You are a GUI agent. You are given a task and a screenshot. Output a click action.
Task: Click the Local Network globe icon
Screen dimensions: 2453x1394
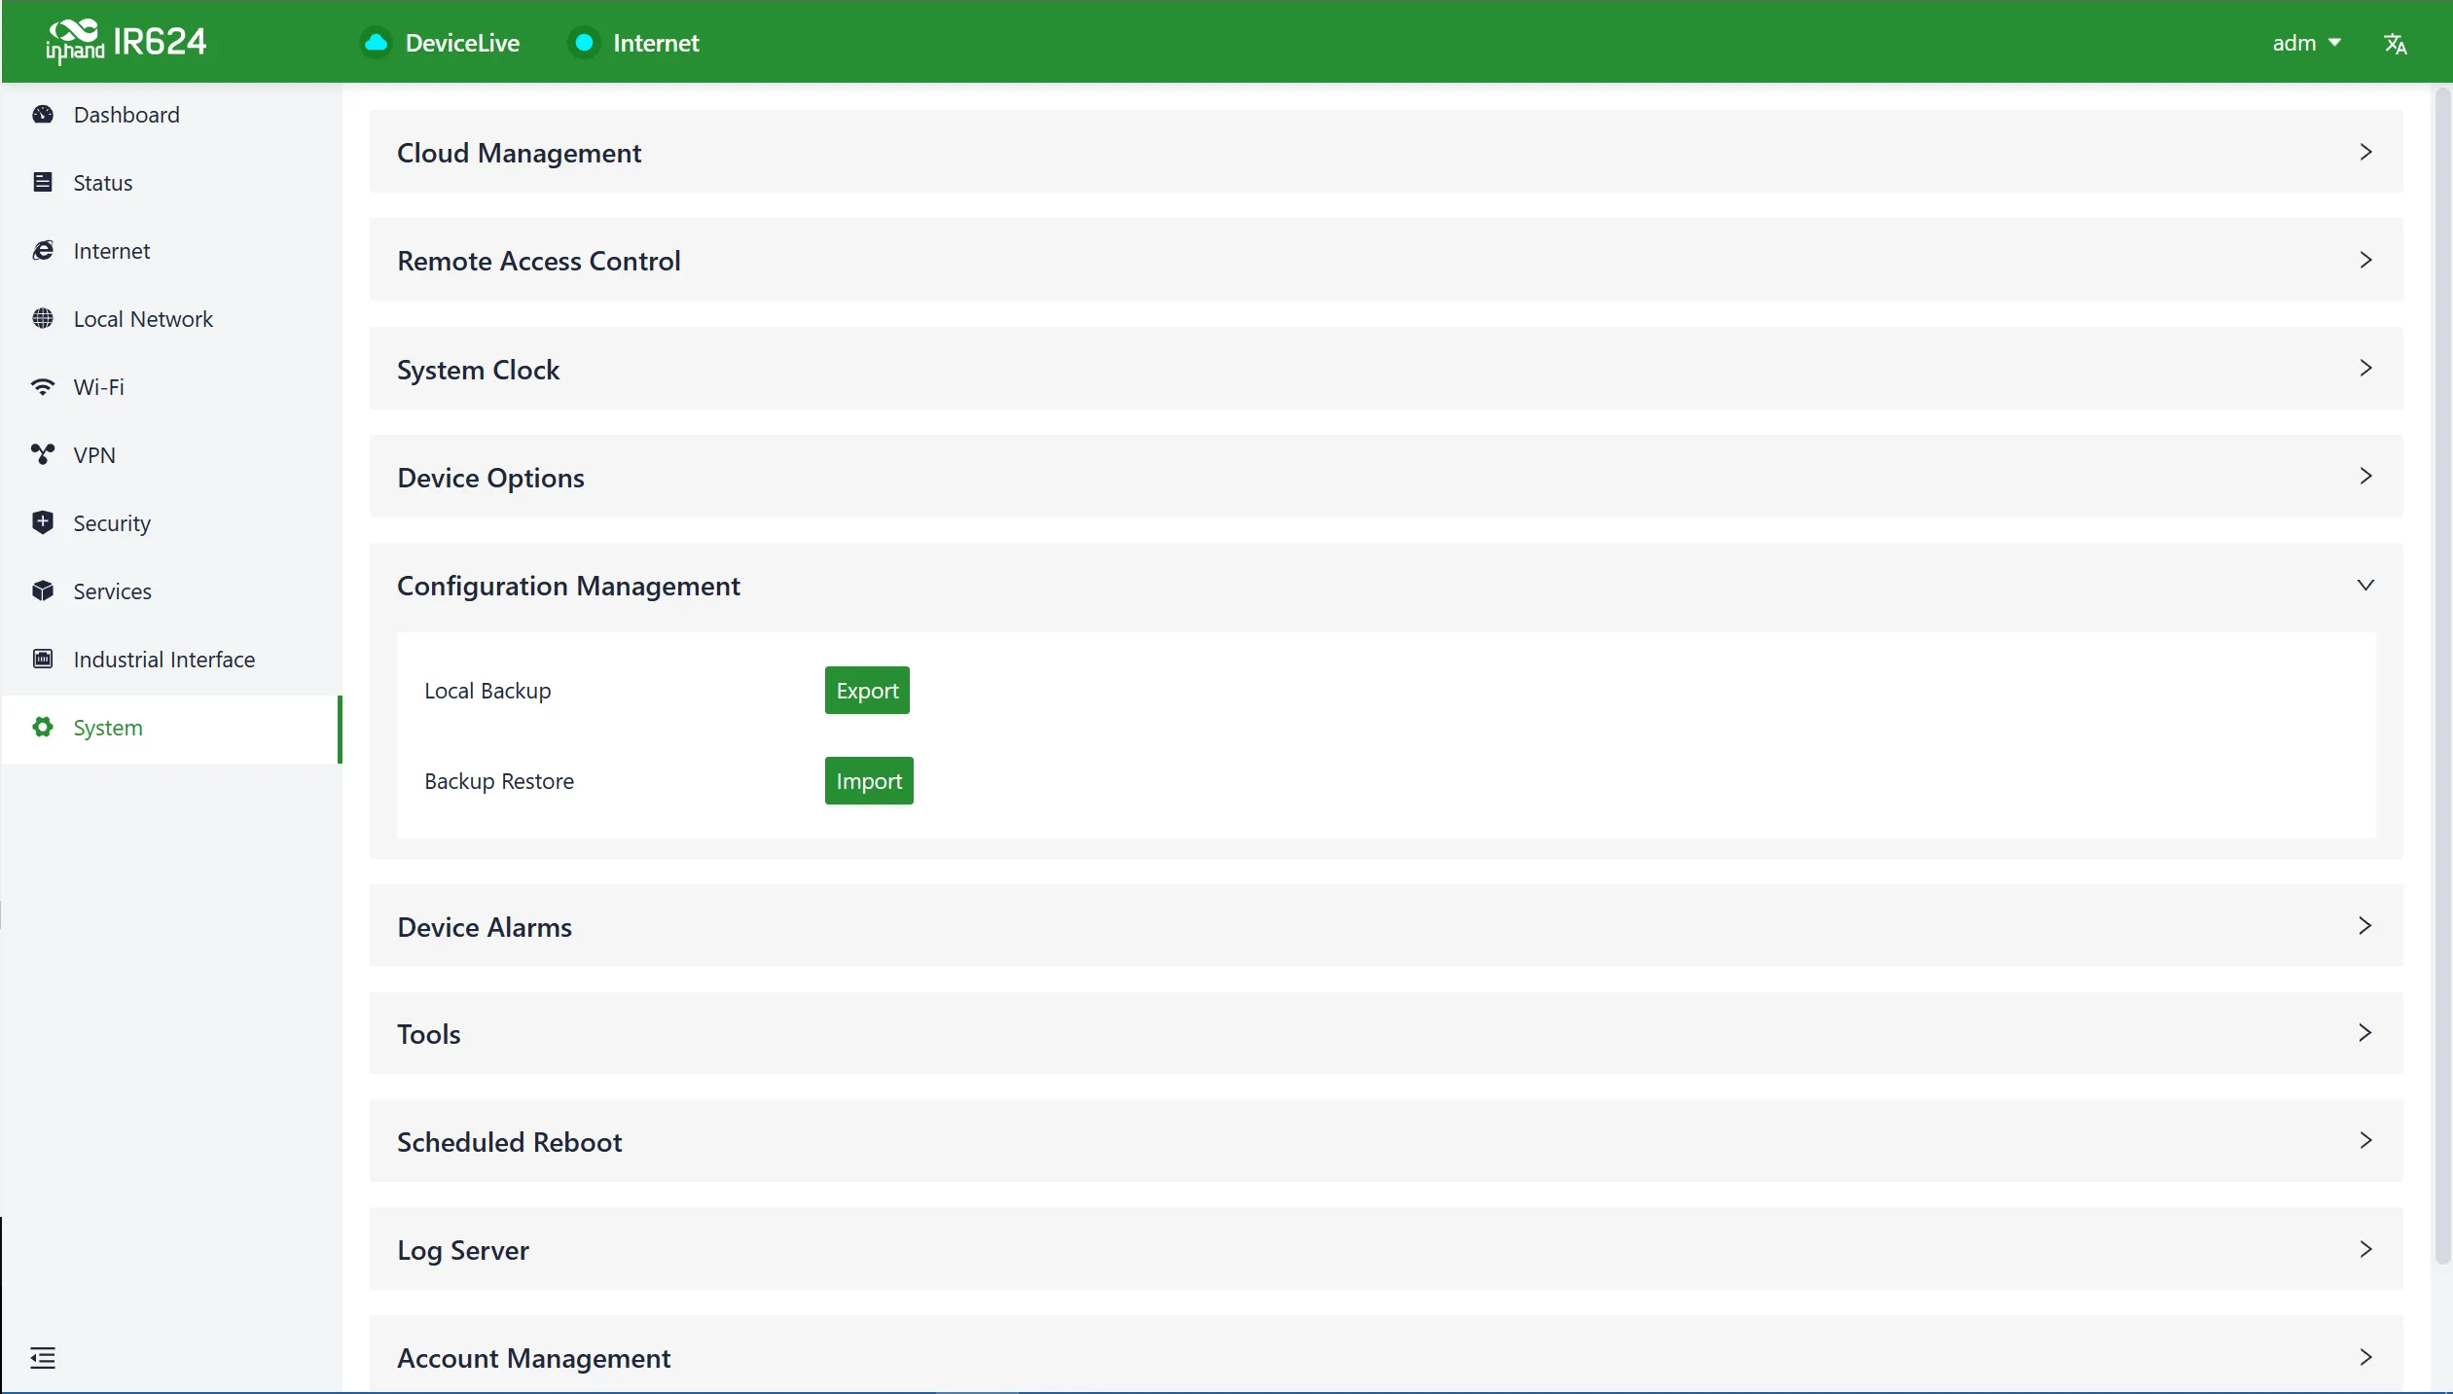pos(43,319)
